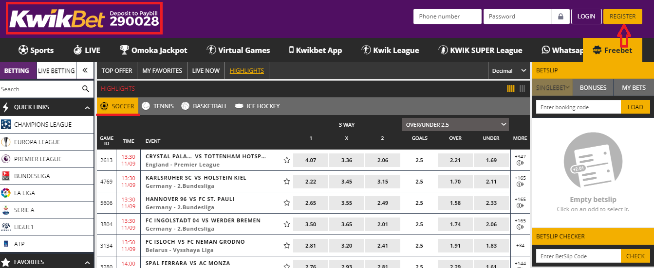The height and width of the screenshot is (268, 654).
Task: Open KWIK SUPER League
Action: 480,50
